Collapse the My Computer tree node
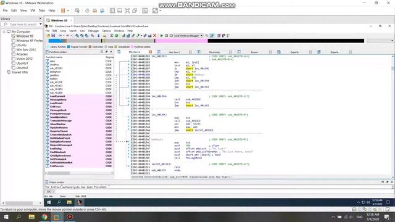395x222 pixels. 4,31
